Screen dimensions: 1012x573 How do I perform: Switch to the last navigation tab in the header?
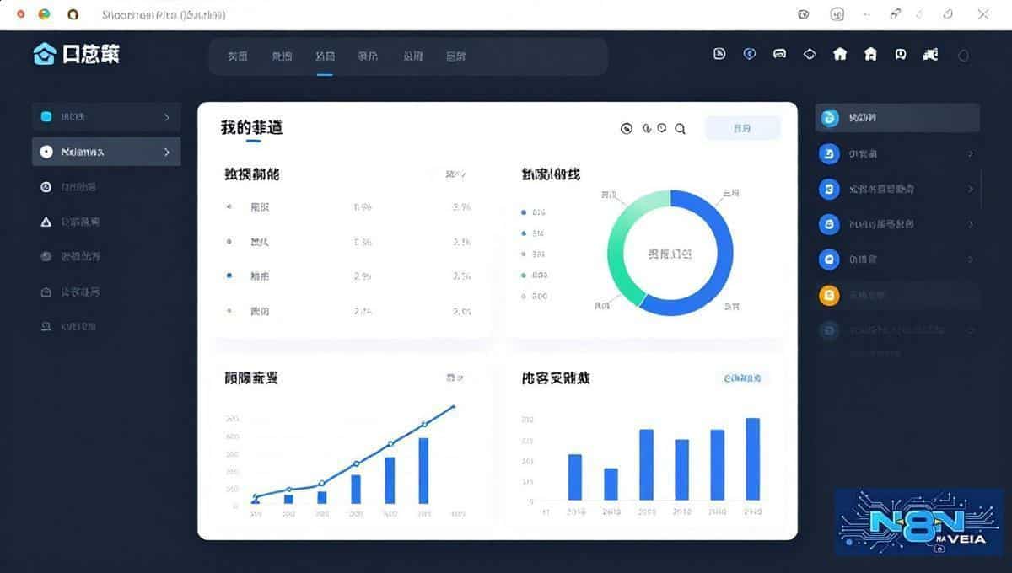click(x=455, y=56)
